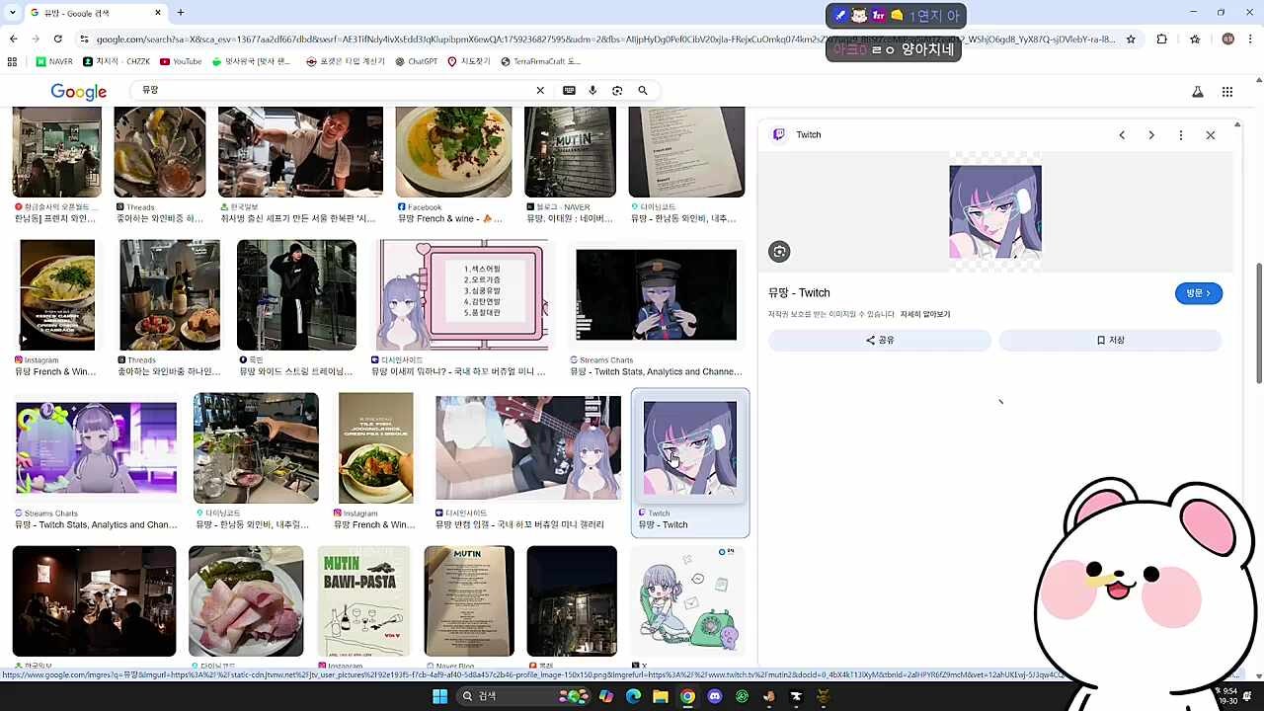Click the voice search microphone icon
Image resolution: width=1264 pixels, height=711 pixels.
point(592,90)
